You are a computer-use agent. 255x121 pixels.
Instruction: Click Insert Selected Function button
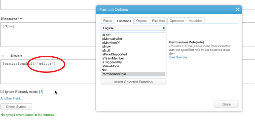[x=133, y=82]
